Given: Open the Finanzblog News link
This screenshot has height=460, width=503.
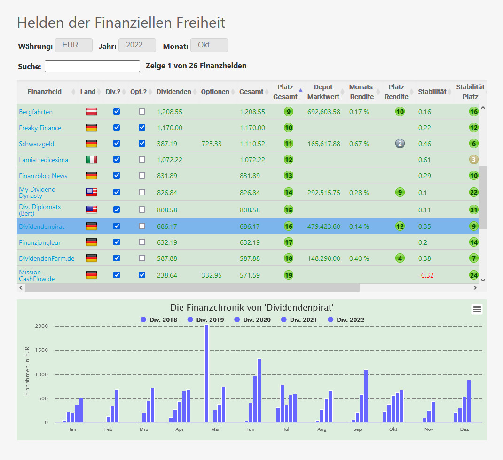Looking at the screenshot, I should 43,176.
